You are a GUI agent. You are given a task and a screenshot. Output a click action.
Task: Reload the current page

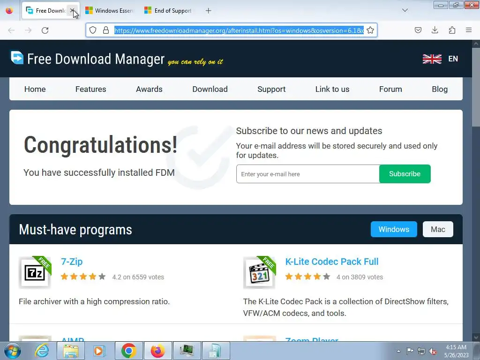tap(45, 30)
